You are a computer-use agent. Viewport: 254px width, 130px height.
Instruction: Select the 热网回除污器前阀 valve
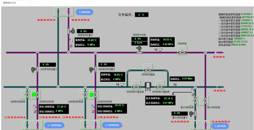pyautogui.click(x=160, y=85)
